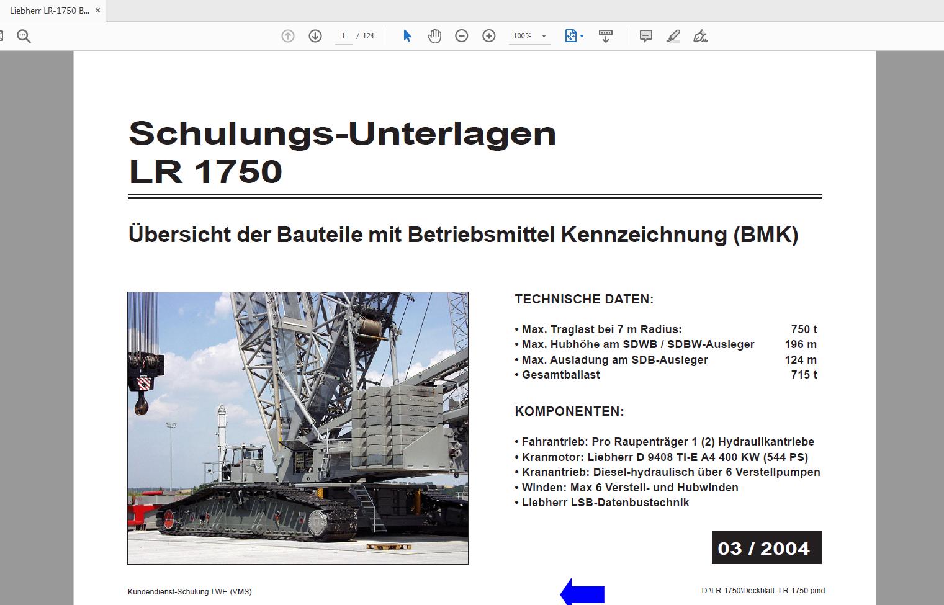The height and width of the screenshot is (605, 944).
Task: Select the highlighter pen tool
Action: [x=673, y=36]
